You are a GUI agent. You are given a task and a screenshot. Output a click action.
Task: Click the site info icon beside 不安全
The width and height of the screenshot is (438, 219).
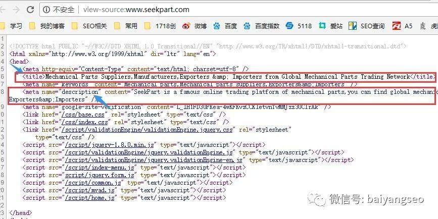click(46, 10)
